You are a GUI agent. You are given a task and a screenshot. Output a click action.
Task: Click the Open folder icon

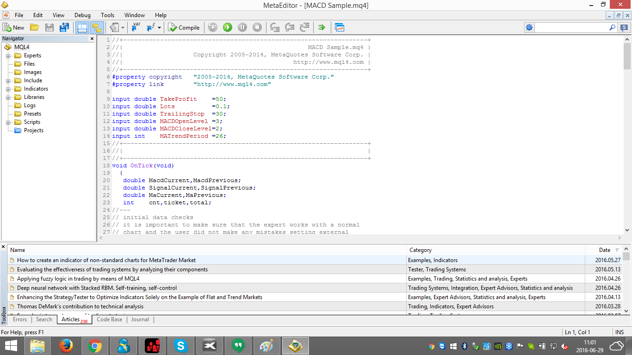coord(34,28)
